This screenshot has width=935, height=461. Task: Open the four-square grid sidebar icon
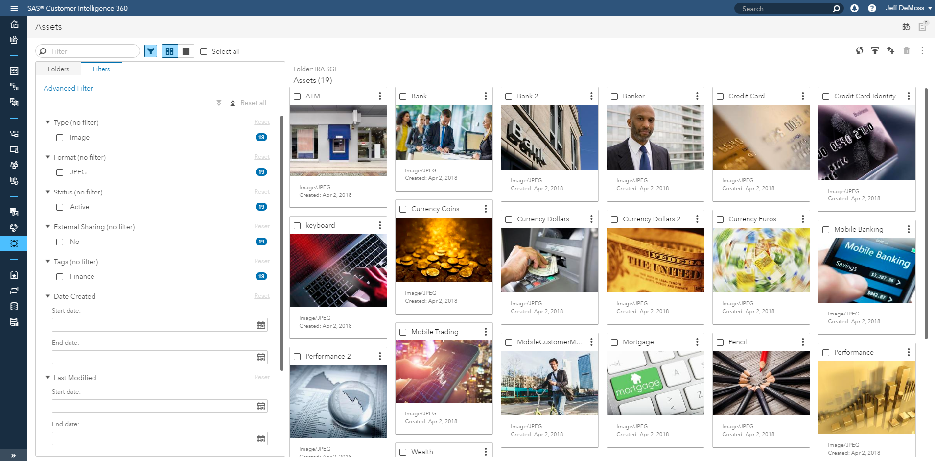(14, 71)
